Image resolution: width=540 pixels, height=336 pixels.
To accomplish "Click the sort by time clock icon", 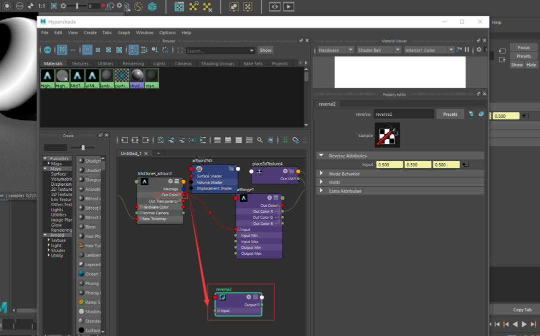I will tap(155, 50).
